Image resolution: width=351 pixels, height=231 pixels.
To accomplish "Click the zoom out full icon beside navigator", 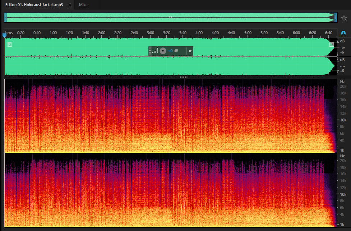I will [344, 18].
